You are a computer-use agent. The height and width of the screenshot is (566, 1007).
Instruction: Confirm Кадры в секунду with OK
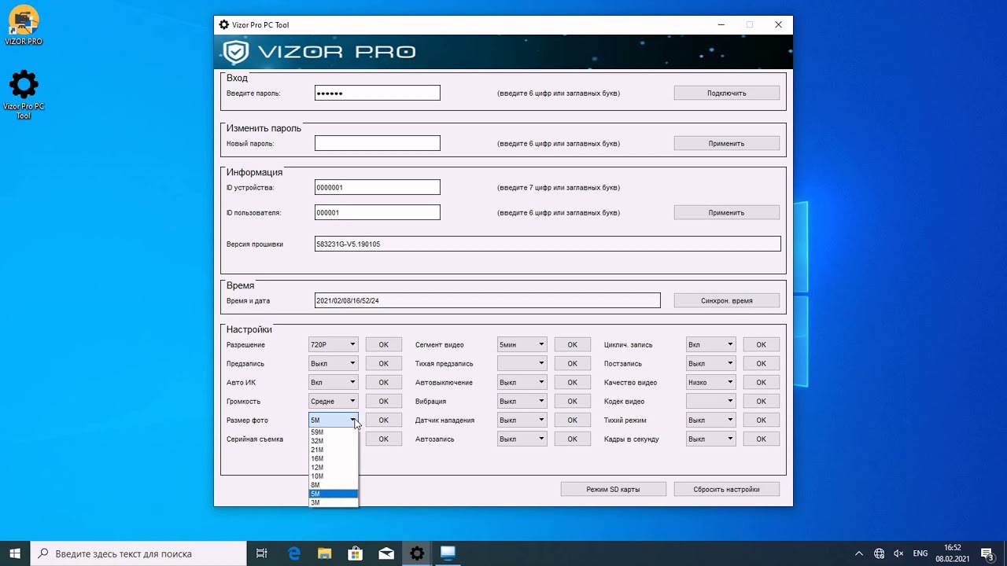(x=761, y=439)
